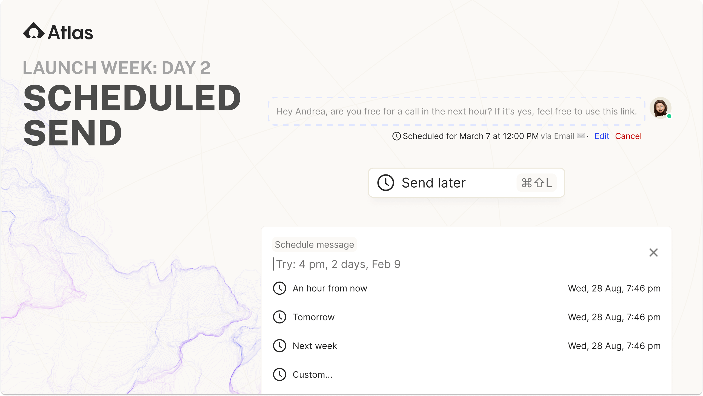This screenshot has width=703, height=396.
Task: Click the email envelope icon
Action: coord(581,136)
